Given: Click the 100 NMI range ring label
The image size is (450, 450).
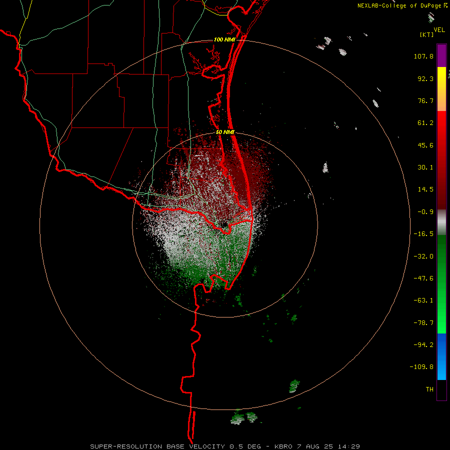Looking at the screenshot, I should 224,39.
